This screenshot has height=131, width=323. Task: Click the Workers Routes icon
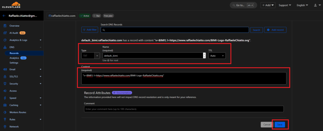coord(5,112)
